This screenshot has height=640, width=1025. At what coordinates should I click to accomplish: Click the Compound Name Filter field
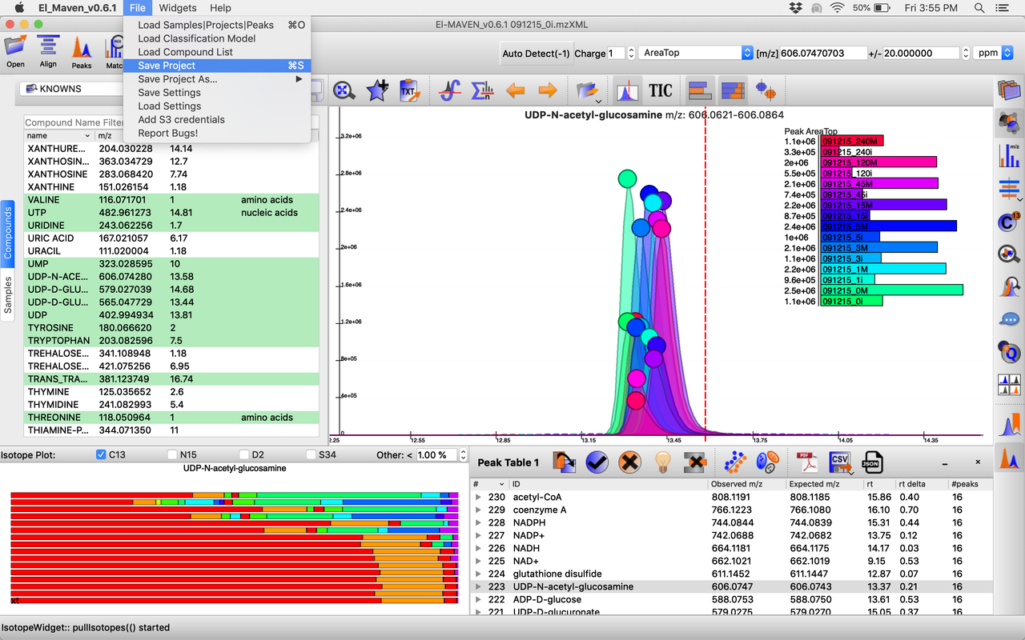pos(74,122)
